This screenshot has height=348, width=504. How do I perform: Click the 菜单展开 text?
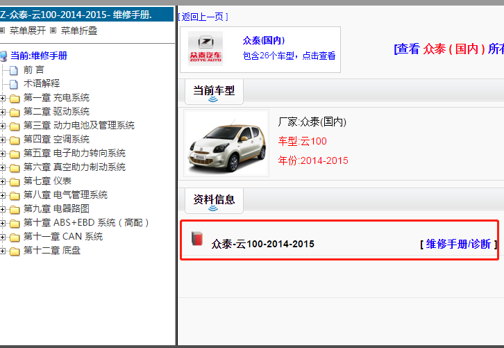(28, 31)
